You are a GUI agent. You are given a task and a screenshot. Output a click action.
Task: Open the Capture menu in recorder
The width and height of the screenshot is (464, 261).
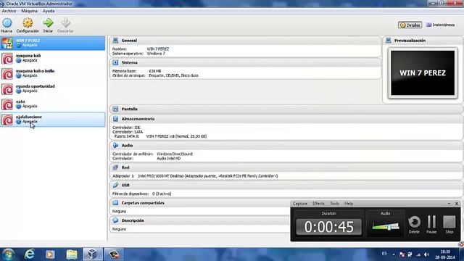pos(299,204)
